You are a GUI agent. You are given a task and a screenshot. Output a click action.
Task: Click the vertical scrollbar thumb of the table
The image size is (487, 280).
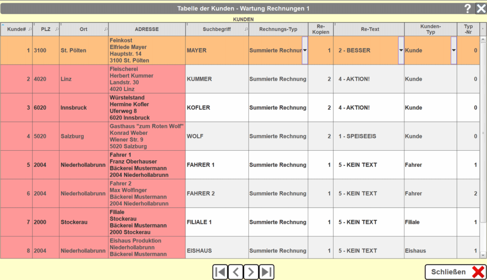pos(483,133)
